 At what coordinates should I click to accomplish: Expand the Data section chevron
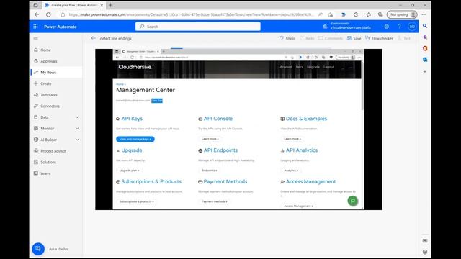tap(77, 117)
